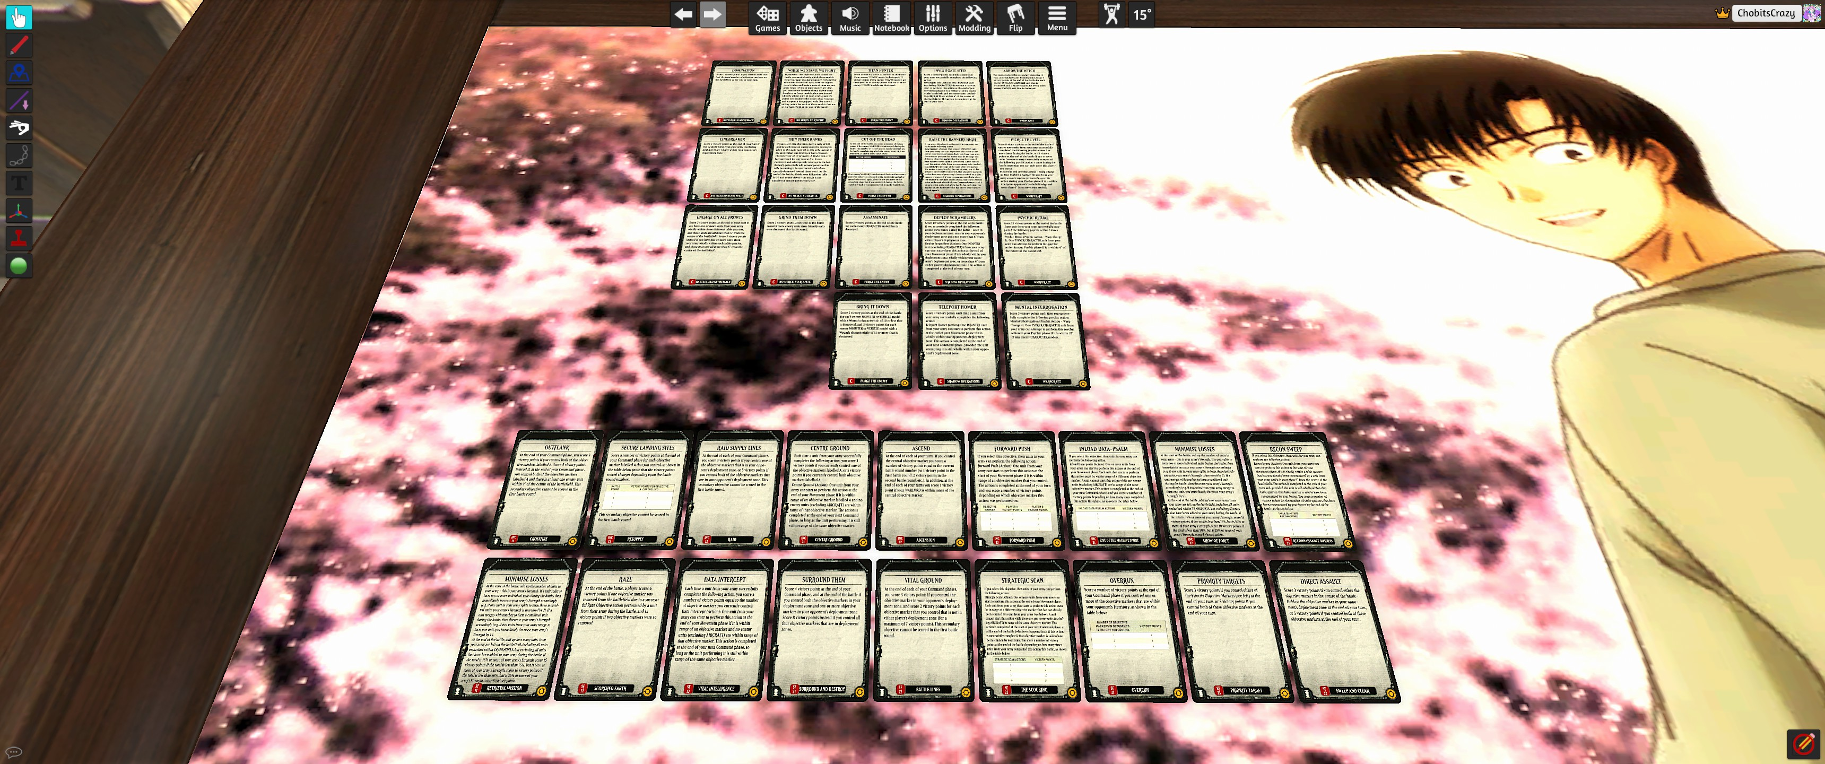1825x764 pixels.
Task: Click the crossed-out pencil icon
Action: pyautogui.click(x=1804, y=744)
